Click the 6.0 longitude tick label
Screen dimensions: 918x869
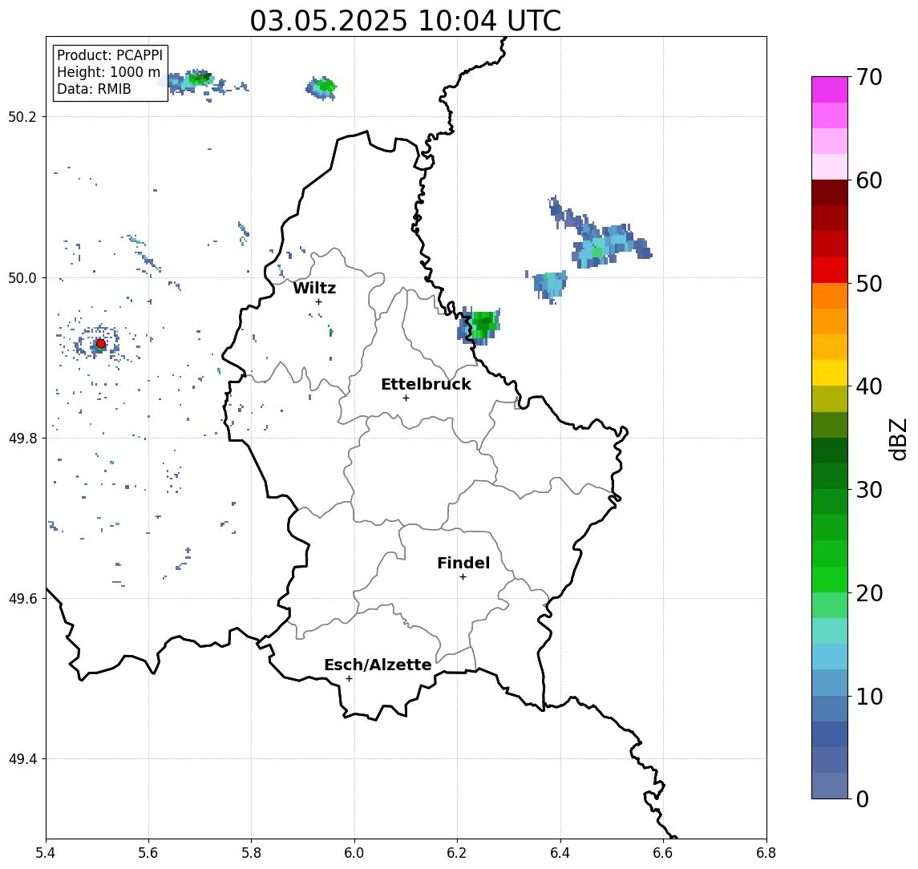pos(354,853)
